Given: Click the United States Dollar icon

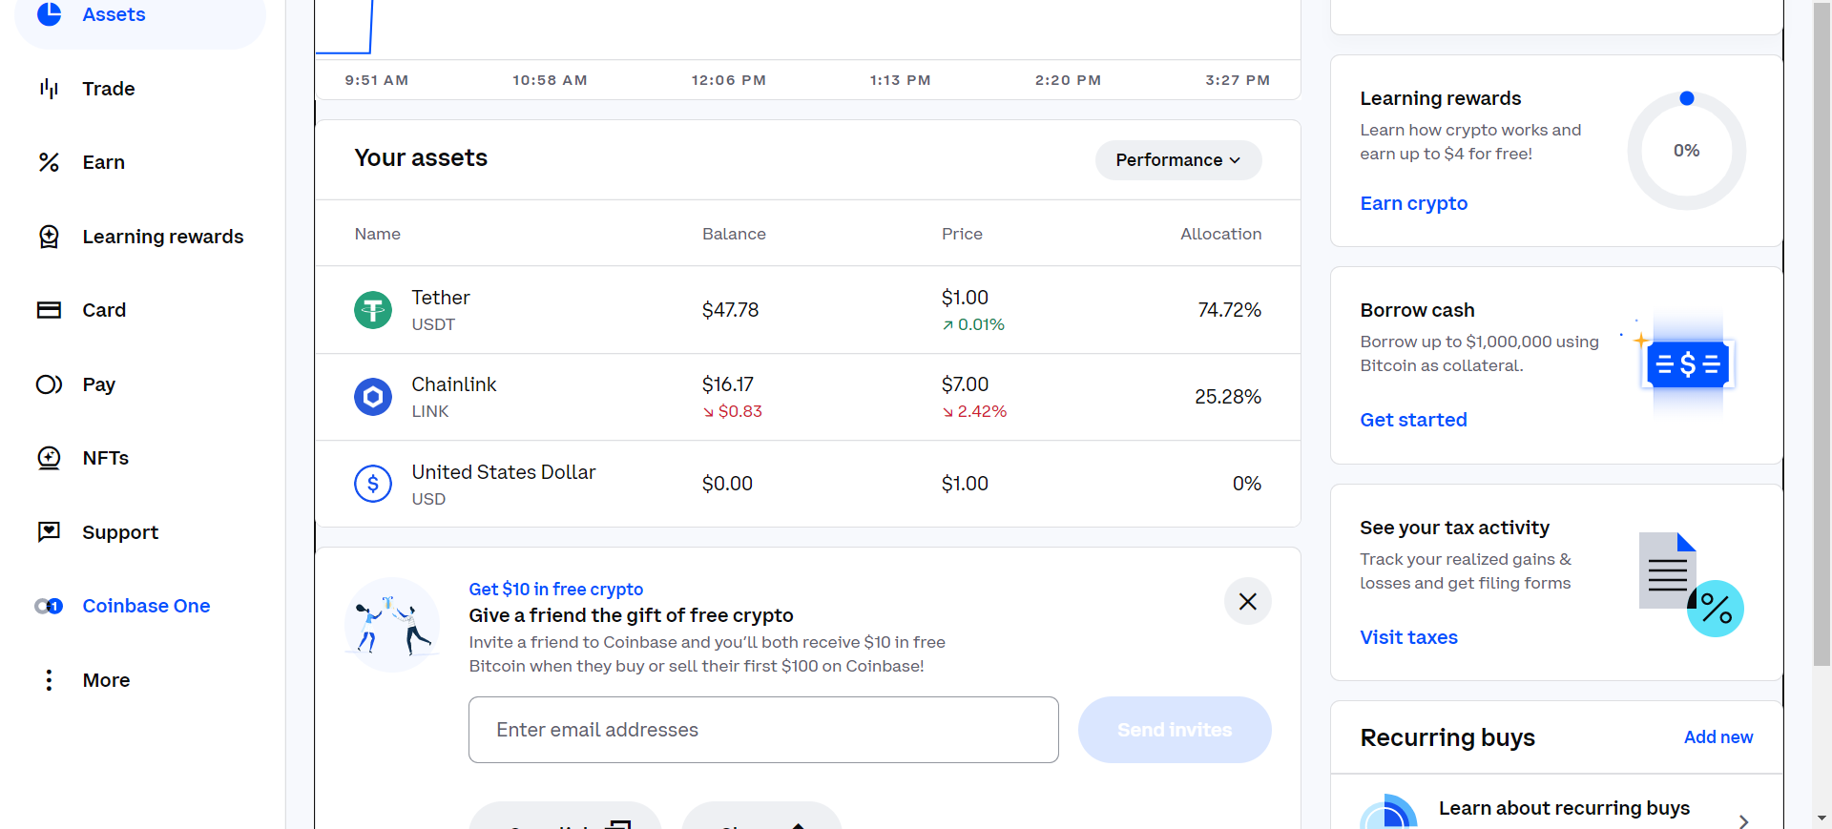Looking at the screenshot, I should (x=373, y=484).
